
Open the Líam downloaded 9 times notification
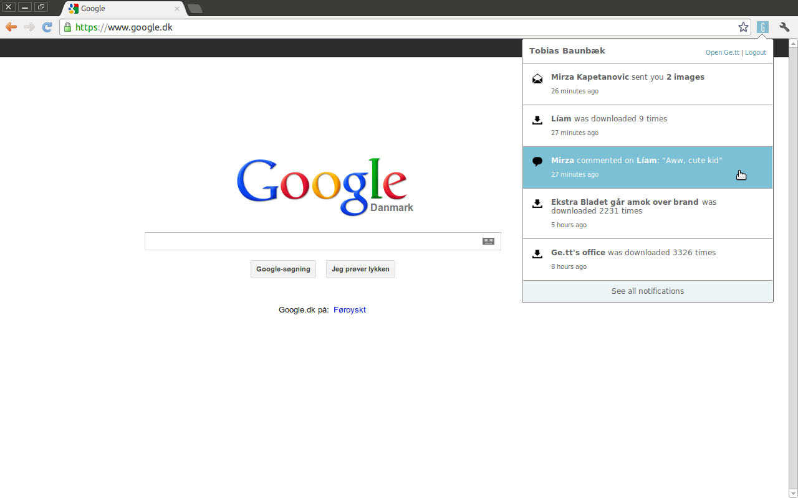tap(648, 126)
